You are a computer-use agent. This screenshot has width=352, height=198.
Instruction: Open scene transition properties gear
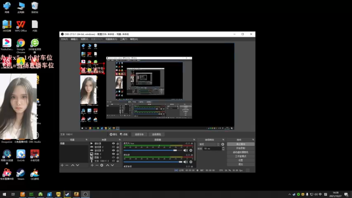[x=223, y=144]
